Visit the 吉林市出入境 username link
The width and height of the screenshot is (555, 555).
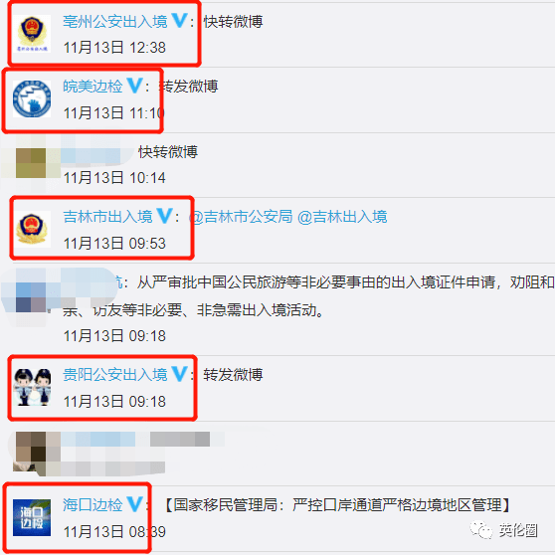[x=107, y=217]
